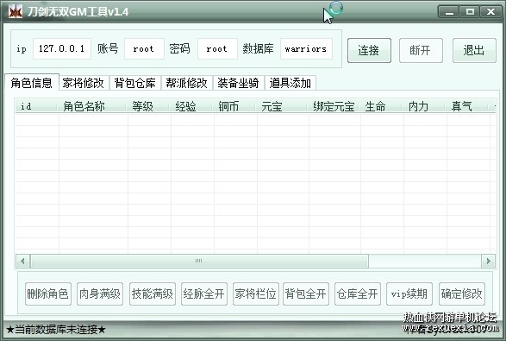Image resolution: width=506 pixels, height=341 pixels.
Task: Click the 经脉全开 button
Action: click(x=204, y=294)
